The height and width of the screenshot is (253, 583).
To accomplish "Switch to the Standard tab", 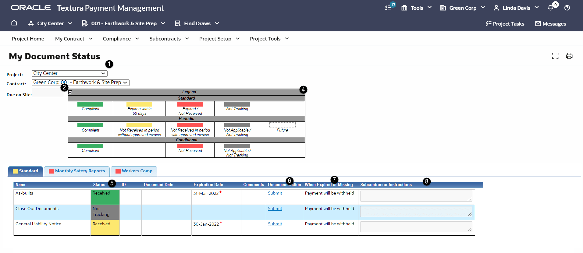I will tap(26, 171).
